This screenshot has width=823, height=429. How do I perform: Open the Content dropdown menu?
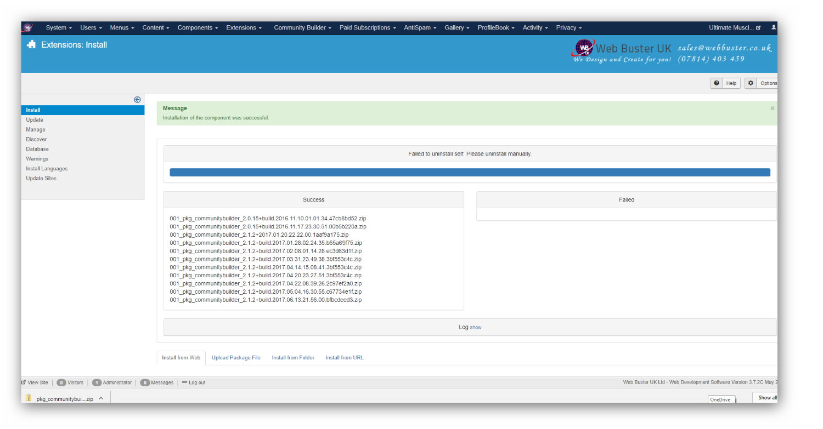156,27
